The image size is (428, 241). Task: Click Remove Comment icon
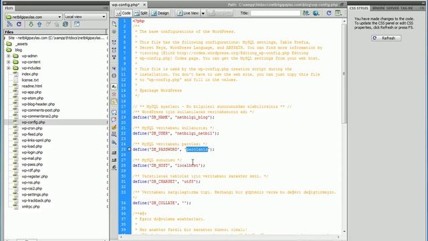114,119
